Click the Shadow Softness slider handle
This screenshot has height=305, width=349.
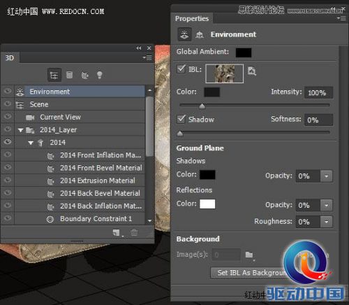pyautogui.click(x=180, y=134)
